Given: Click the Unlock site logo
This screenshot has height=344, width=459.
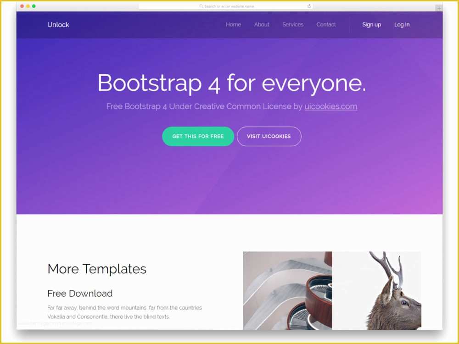Looking at the screenshot, I should tap(58, 25).
